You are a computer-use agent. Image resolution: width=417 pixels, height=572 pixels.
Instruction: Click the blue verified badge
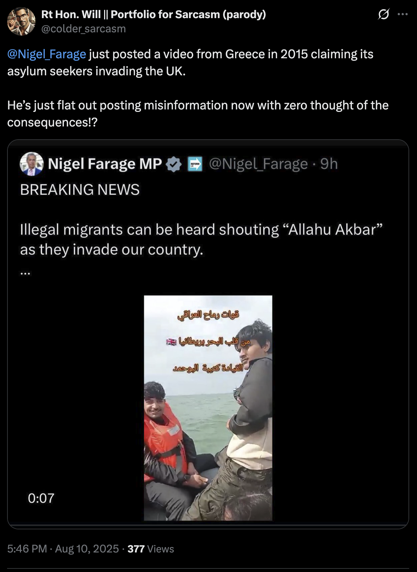[174, 164]
